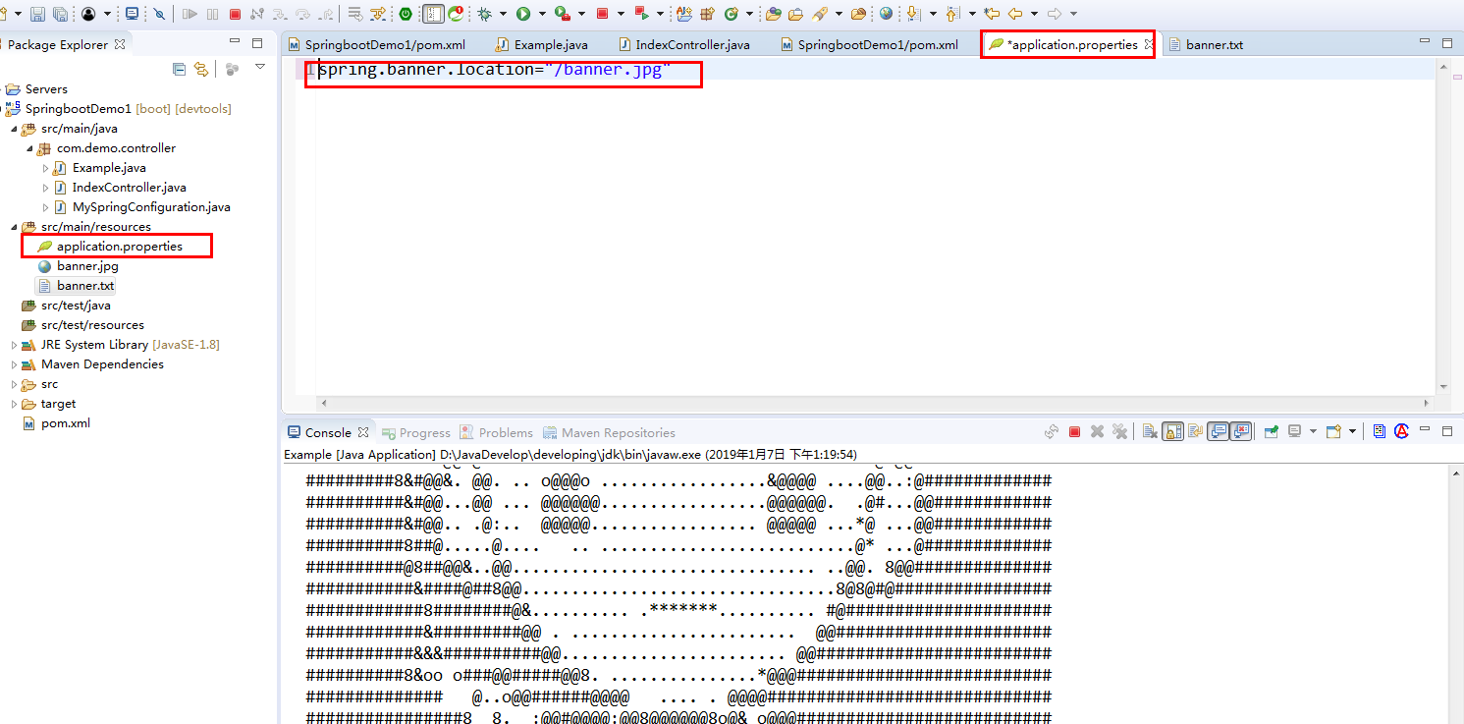Click the Last Edit Location arrow icon
This screenshot has width=1464, height=724.
click(x=992, y=14)
